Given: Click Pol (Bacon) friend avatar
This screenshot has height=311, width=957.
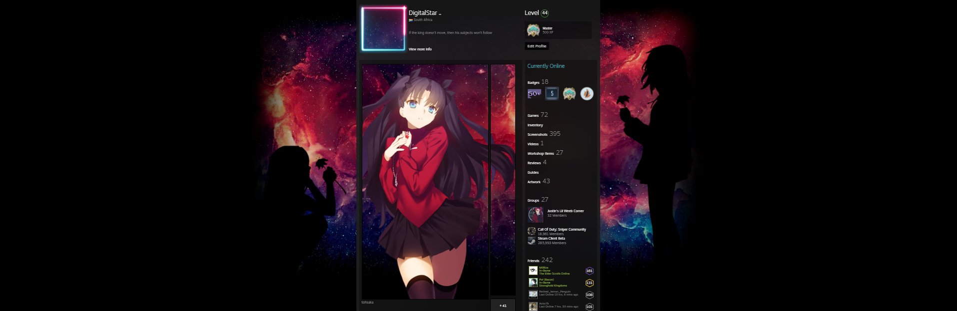Looking at the screenshot, I should click(x=533, y=283).
